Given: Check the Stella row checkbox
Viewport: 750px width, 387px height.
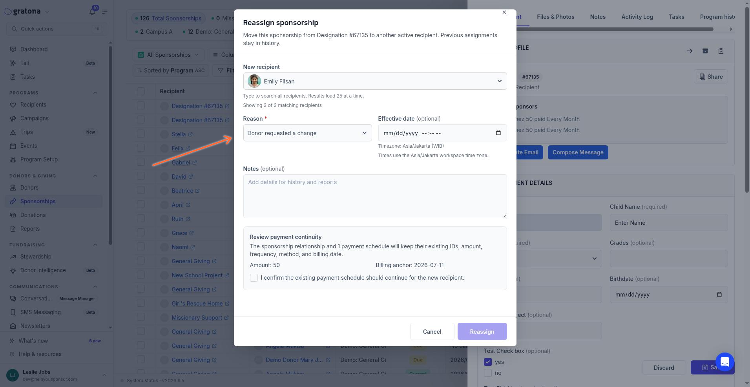Looking at the screenshot, I should coord(141,134).
